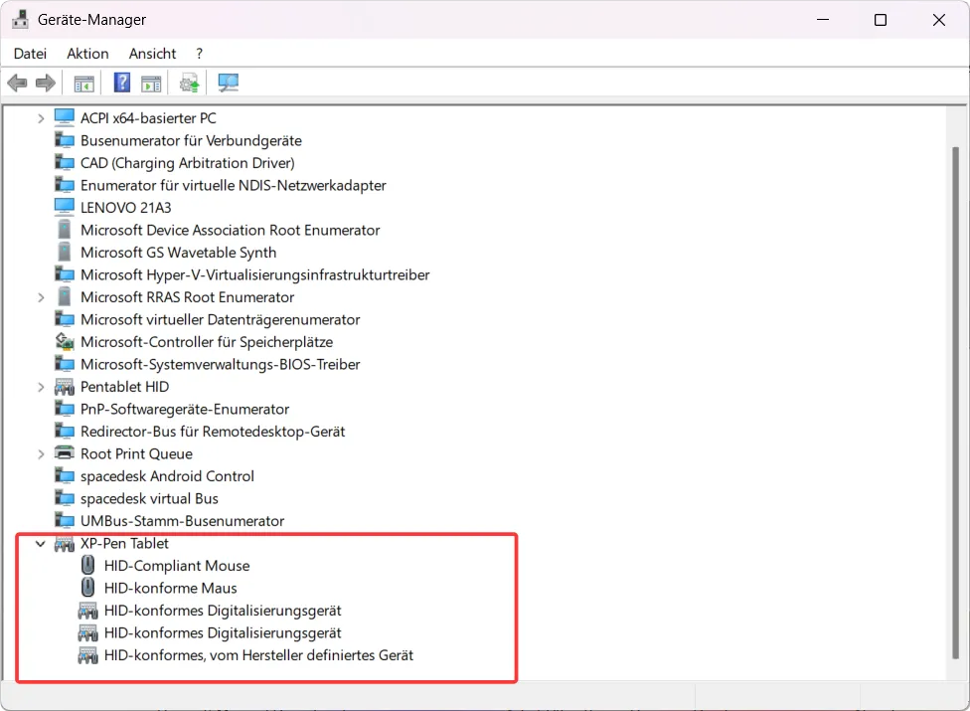970x711 pixels.
Task: Expand the Microsoft RRAS Root Enumerator node
Action: [x=41, y=297]
